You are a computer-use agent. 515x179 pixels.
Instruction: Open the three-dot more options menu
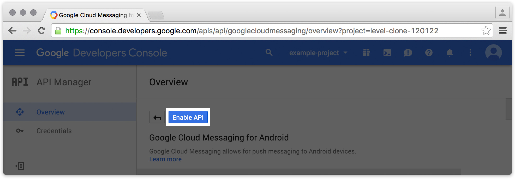coord(470,53)
